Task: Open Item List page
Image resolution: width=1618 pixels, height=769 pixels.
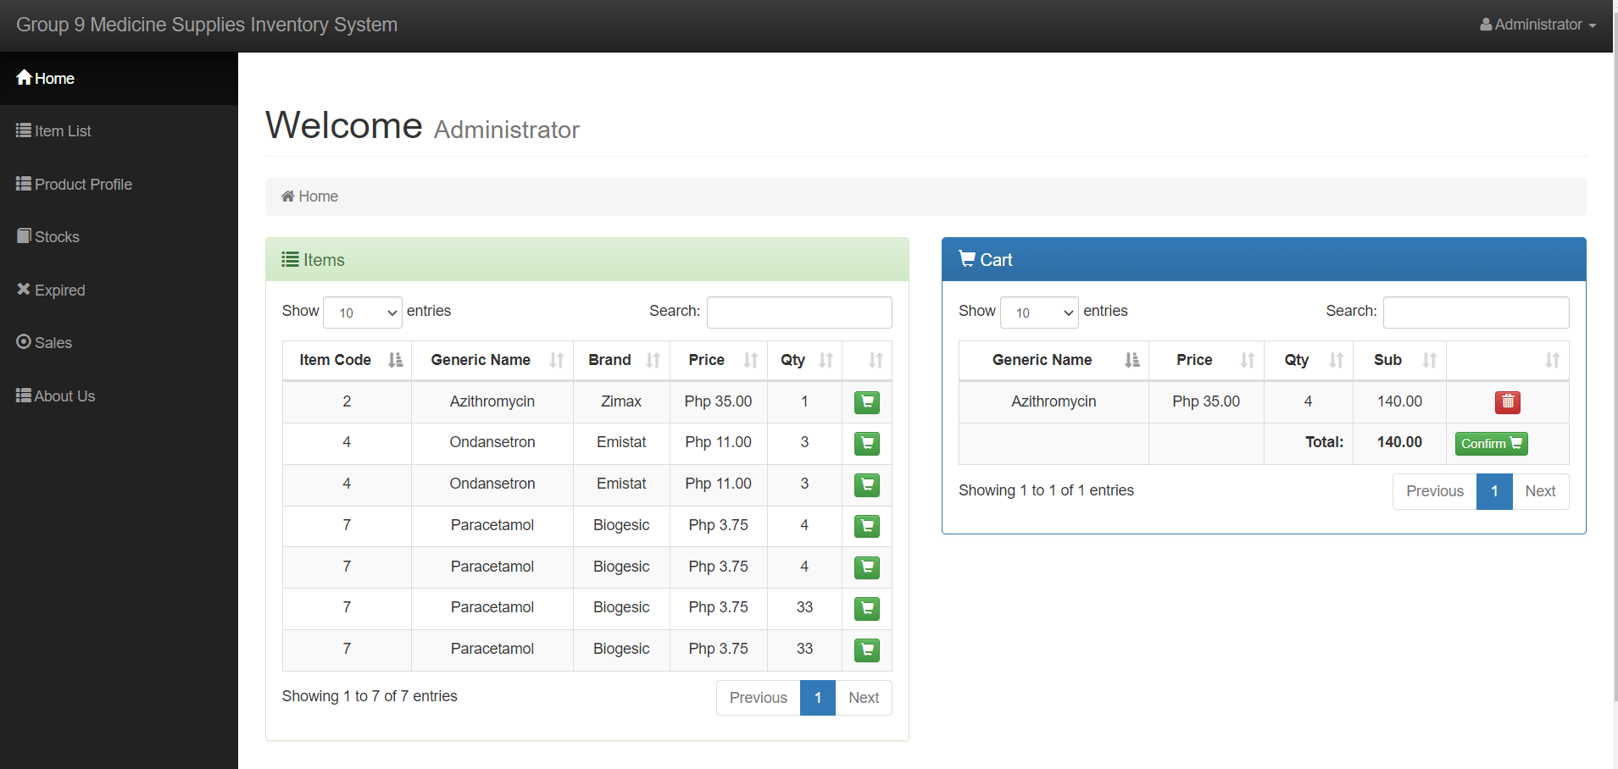Action: coord(119,131)
